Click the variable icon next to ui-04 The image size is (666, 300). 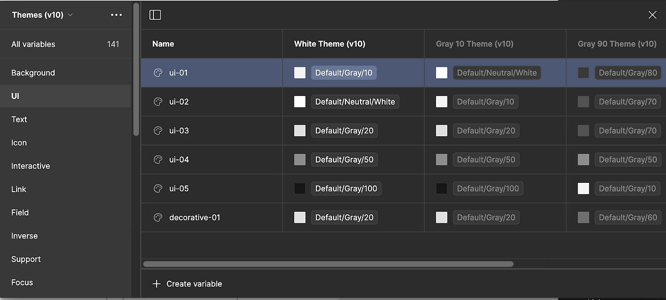(x=158, y=159)
